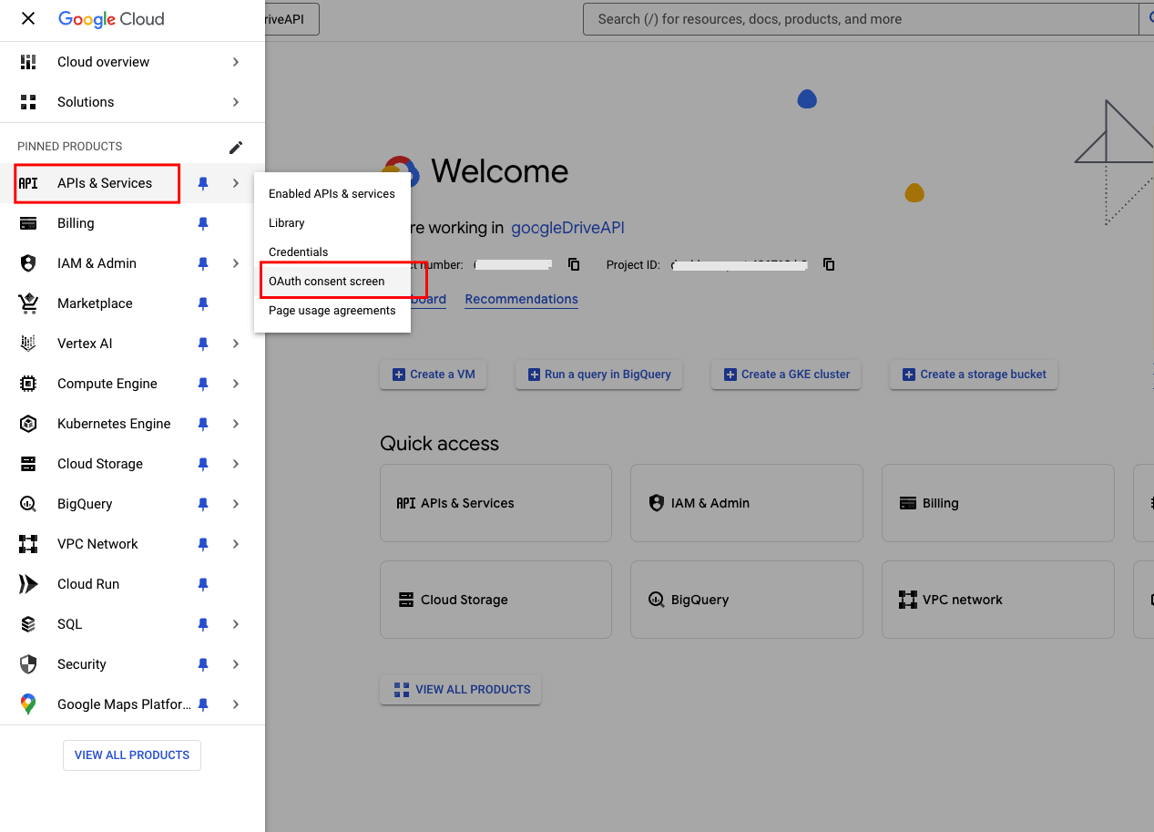Expand APIs & Services submenu chevron
This screenshot has width=1154, height=832.
point(236,183)
